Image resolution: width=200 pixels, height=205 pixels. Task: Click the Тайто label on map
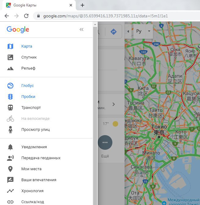pyautogui.click(x=156, y=110)
